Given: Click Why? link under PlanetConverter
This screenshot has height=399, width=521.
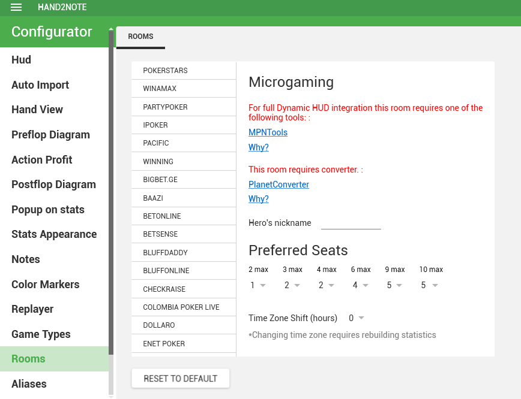Looking at the screenshot, I should point(259,199).
